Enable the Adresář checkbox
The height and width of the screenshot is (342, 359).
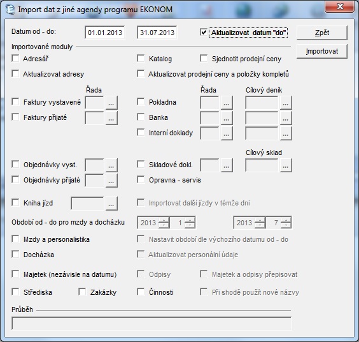[15, 58]
